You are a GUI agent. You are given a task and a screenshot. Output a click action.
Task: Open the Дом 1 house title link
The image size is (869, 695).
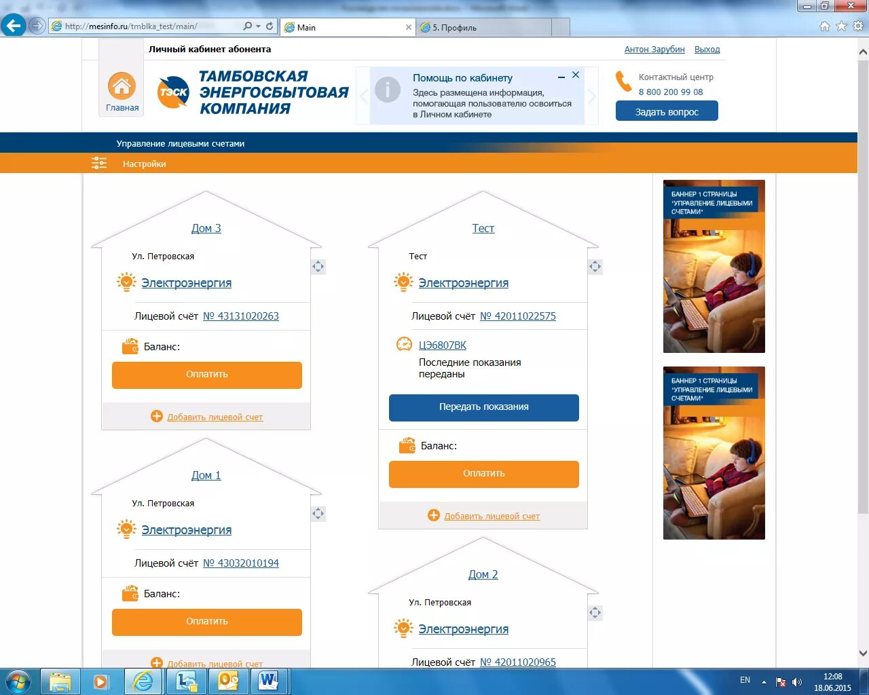tap(206, 475)
